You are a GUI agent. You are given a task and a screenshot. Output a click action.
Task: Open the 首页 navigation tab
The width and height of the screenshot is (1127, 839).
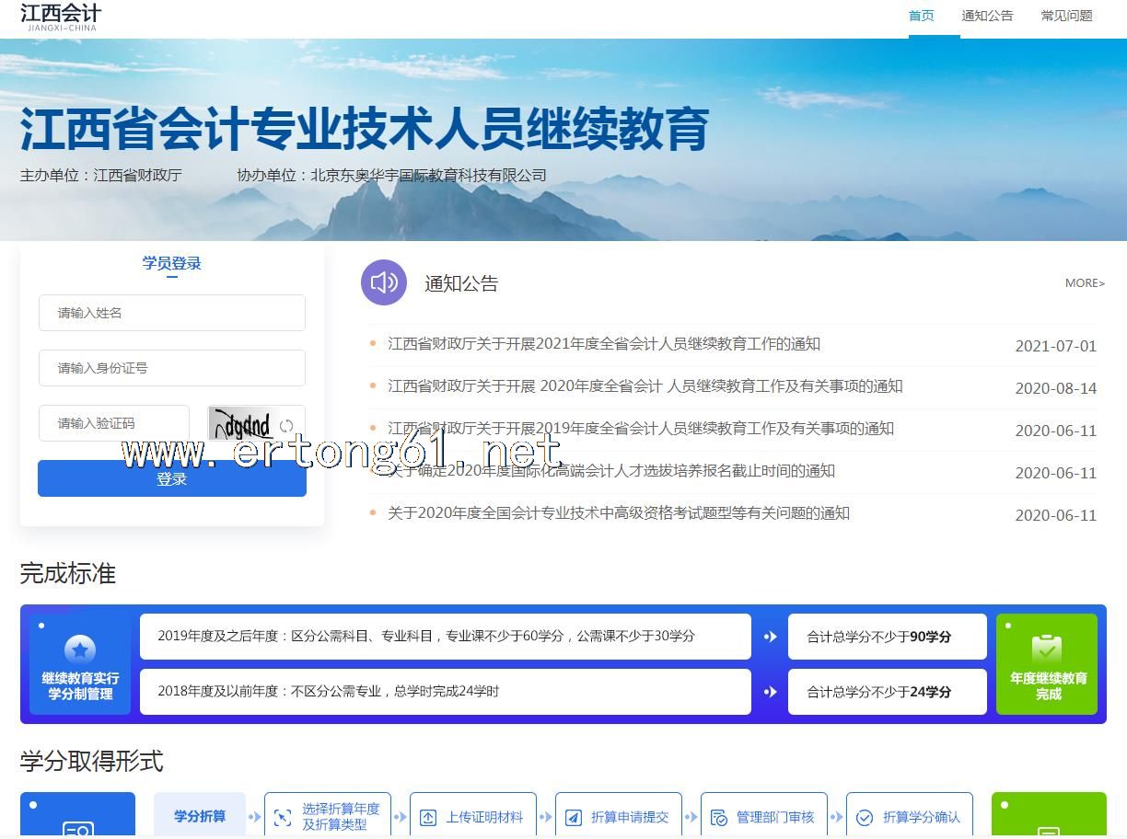click(921, 16)
